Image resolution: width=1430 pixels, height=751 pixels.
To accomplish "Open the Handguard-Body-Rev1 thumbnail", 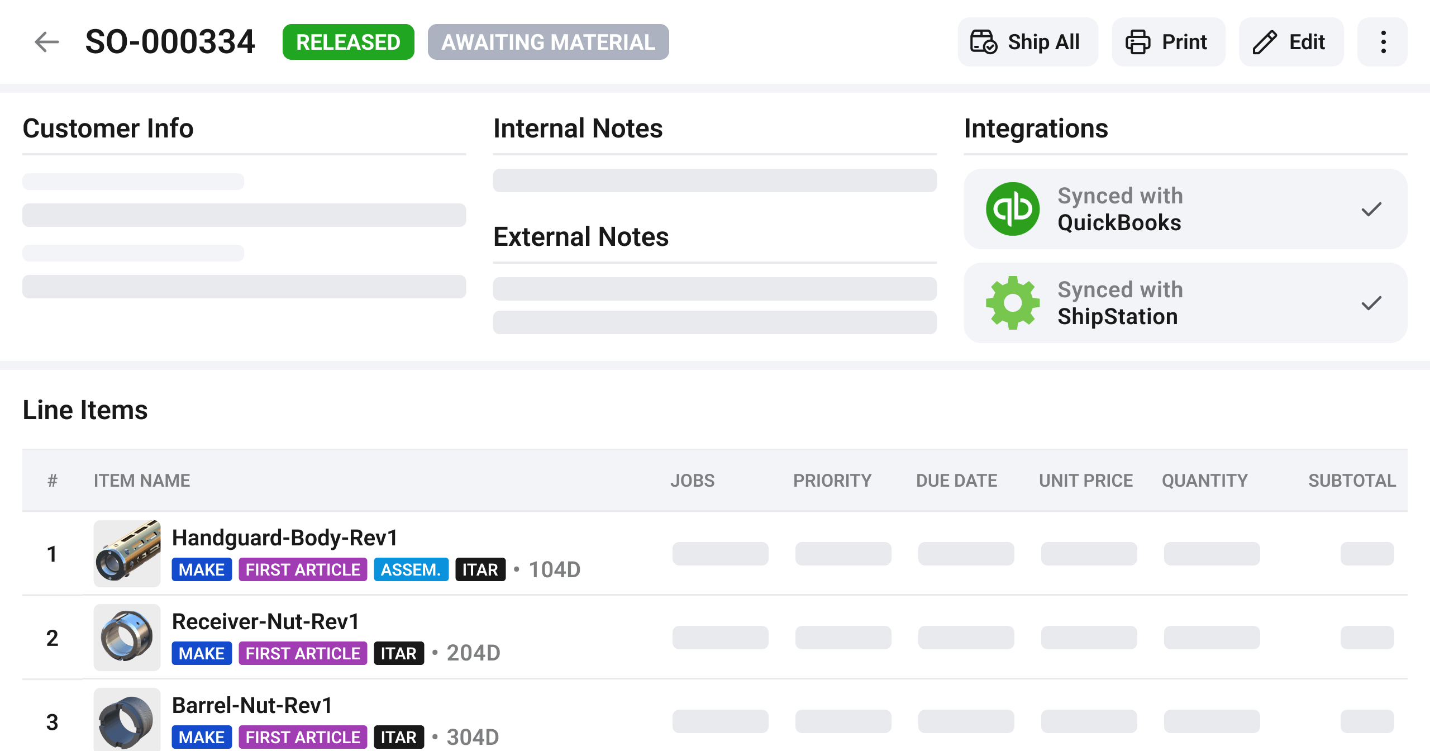I will coord(127,554).
